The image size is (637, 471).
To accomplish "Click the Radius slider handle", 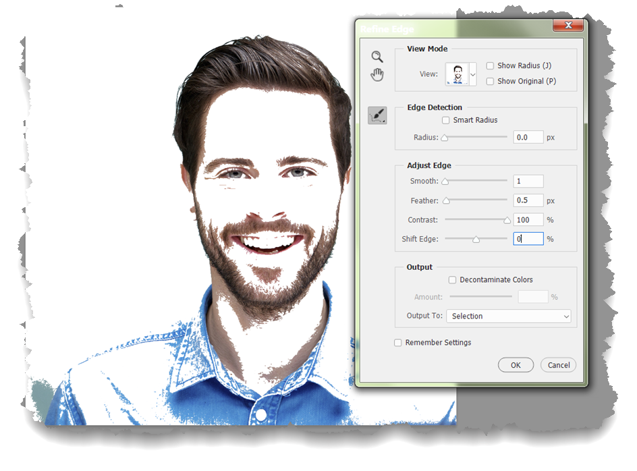I will (444, 138).
